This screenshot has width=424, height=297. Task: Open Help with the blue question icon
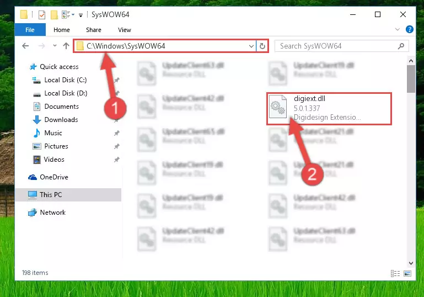pos(410,29)
